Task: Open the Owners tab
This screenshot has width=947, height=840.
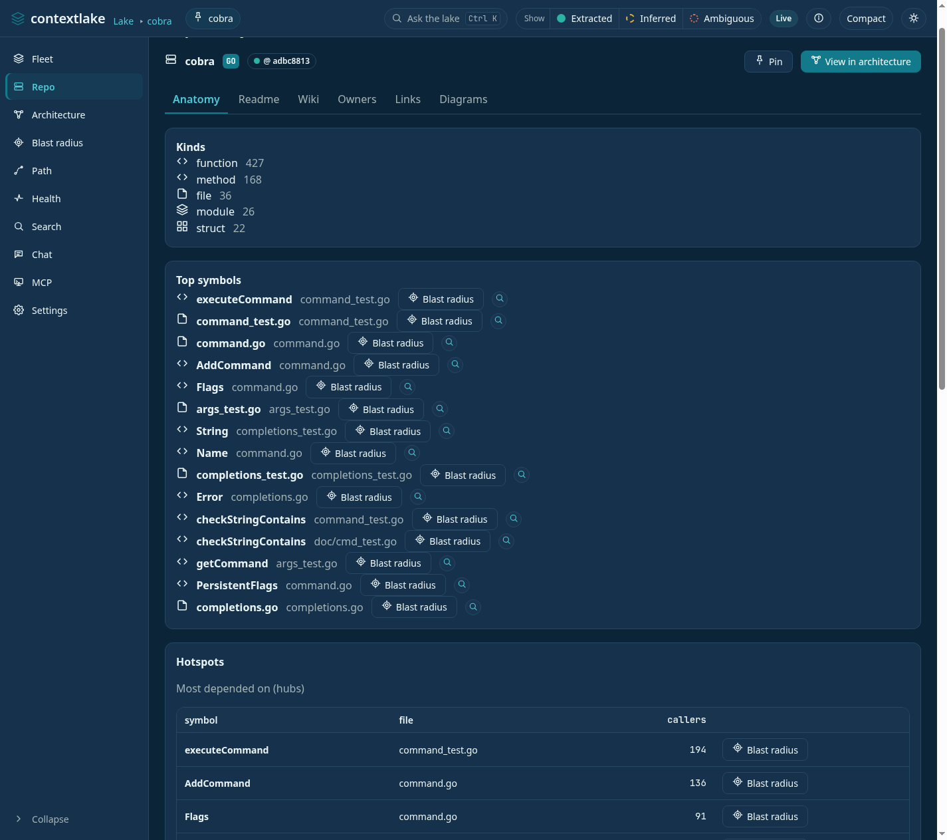Action: coord(357,99)
